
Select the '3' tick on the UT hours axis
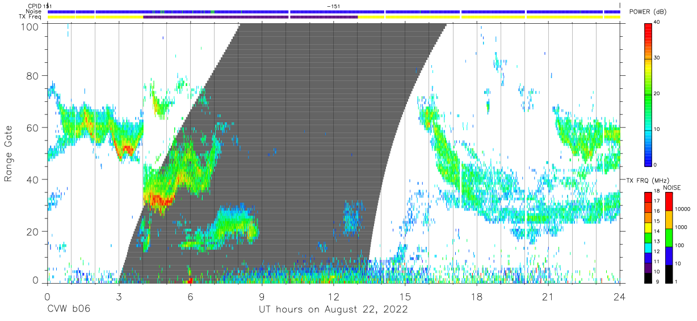pos(119,297)
